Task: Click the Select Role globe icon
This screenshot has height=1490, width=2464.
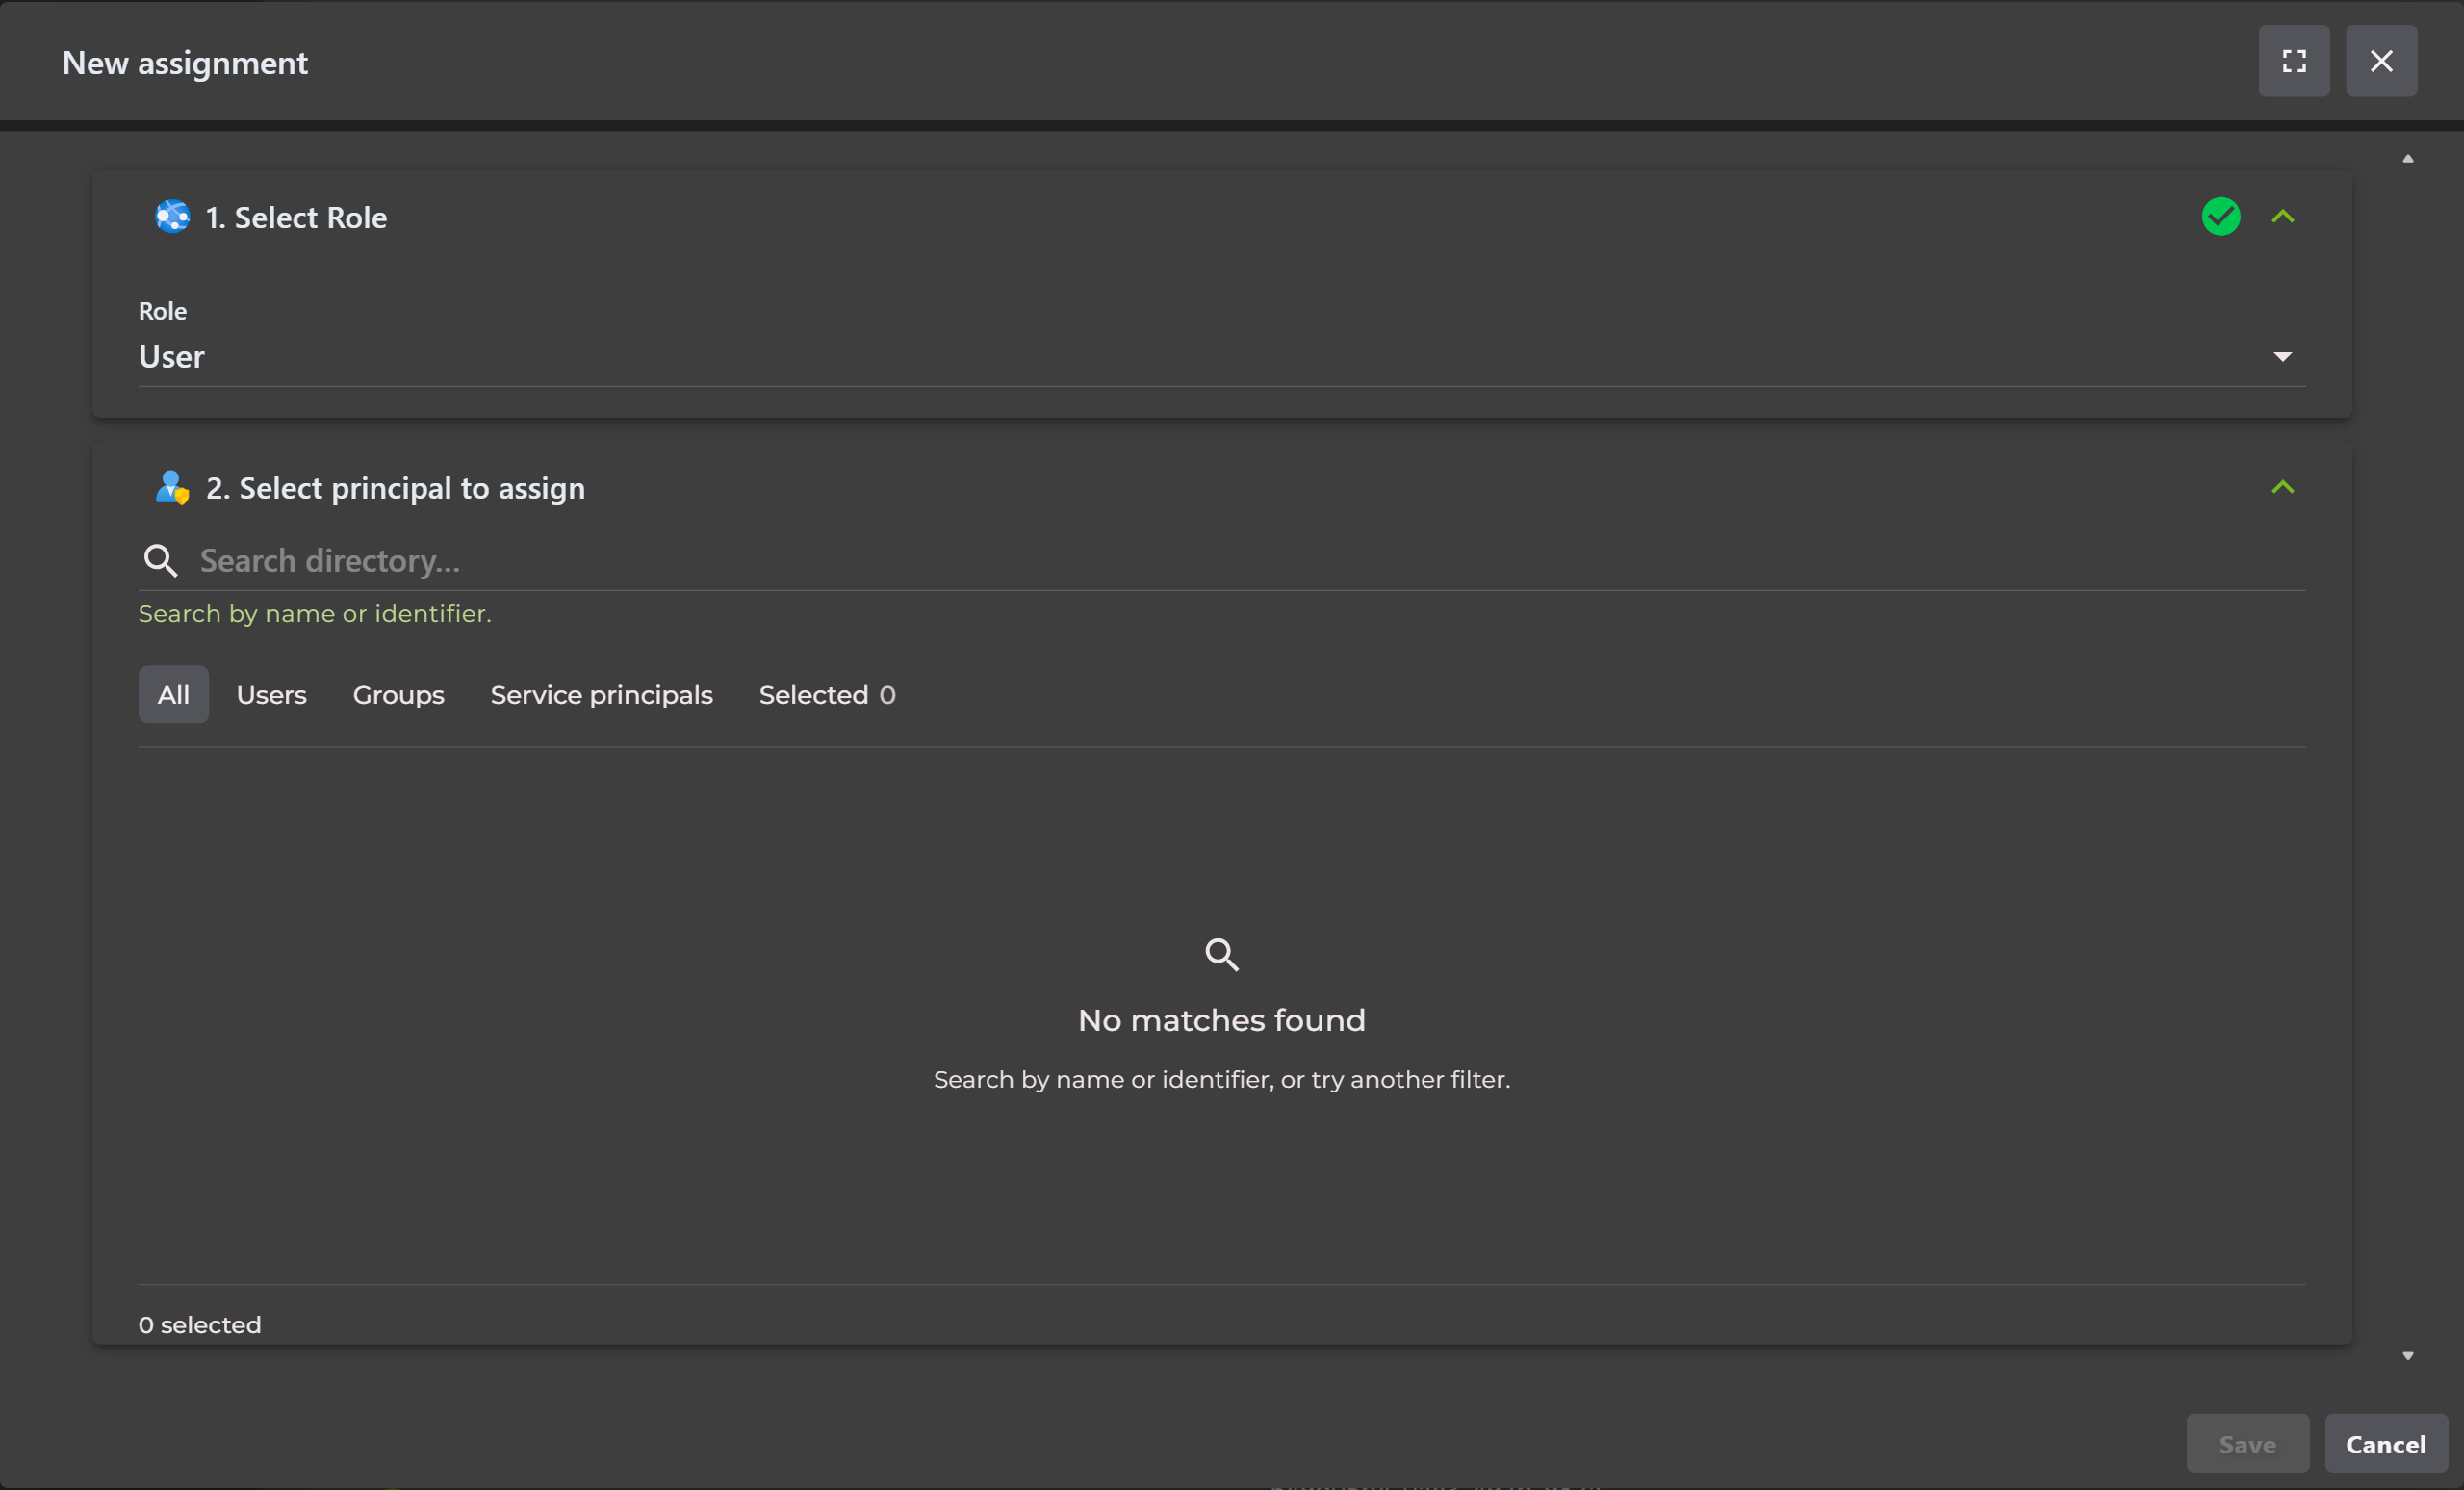Action: [x=172, y=216]
